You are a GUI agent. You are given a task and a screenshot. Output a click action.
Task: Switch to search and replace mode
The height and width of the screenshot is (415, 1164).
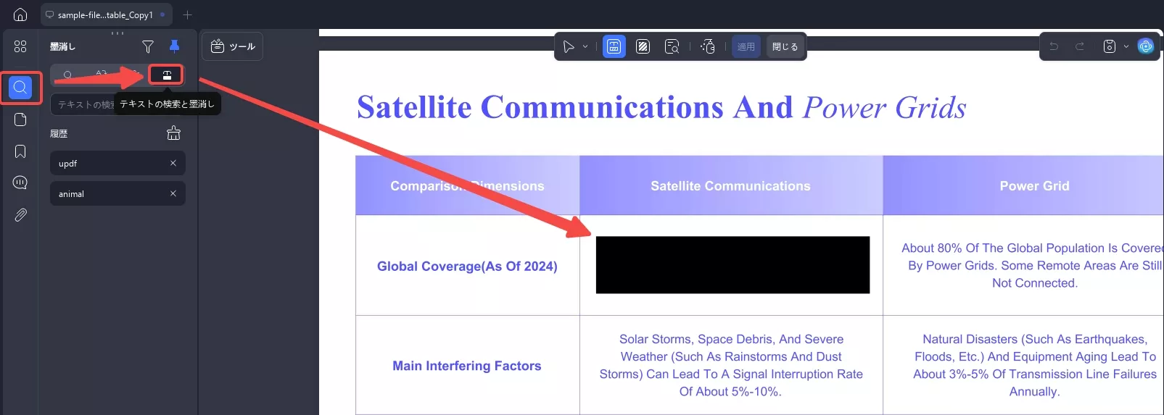click(101, 75)
